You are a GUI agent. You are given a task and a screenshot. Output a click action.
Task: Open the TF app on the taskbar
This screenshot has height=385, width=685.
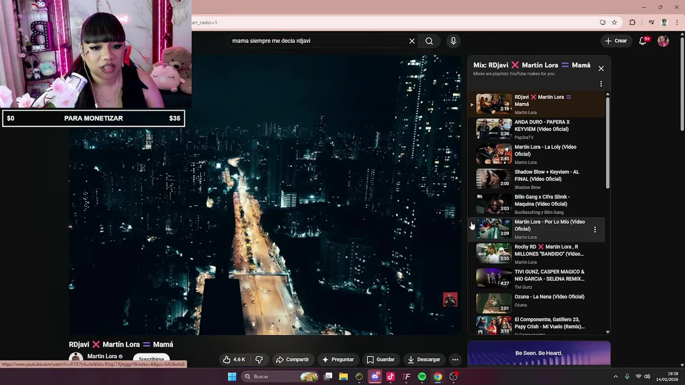pos(406,376)
